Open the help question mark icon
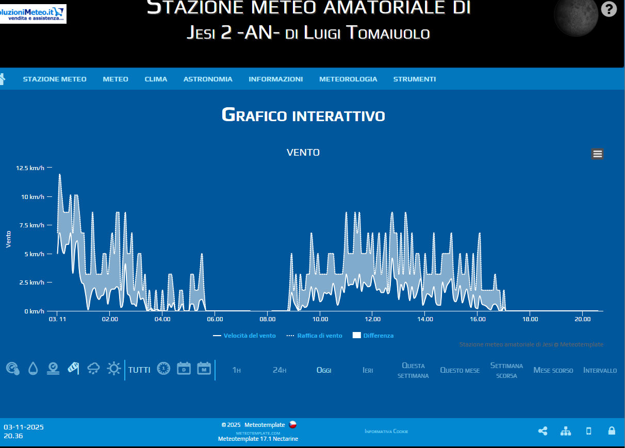Viewport: 625px width, 448px height. coord(609,9)
